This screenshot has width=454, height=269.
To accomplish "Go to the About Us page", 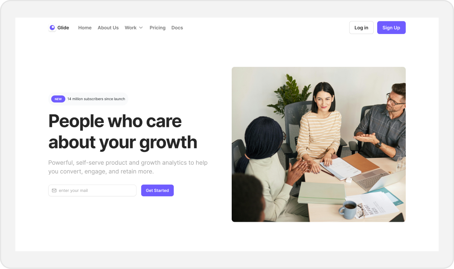I will [108, 28].
